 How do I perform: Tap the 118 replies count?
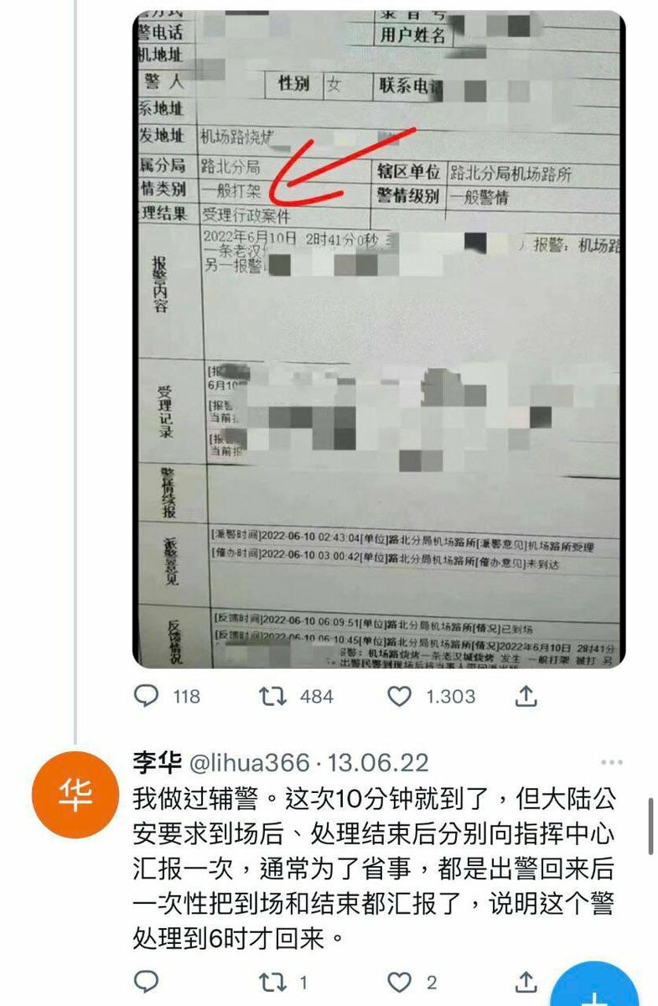coord(186,697)
